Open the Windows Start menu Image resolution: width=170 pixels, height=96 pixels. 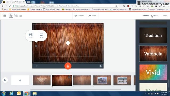3,94
